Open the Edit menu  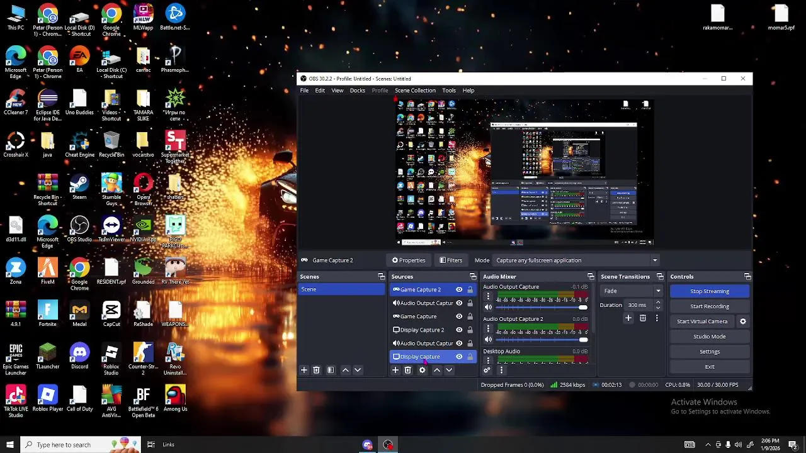point(320,91)
